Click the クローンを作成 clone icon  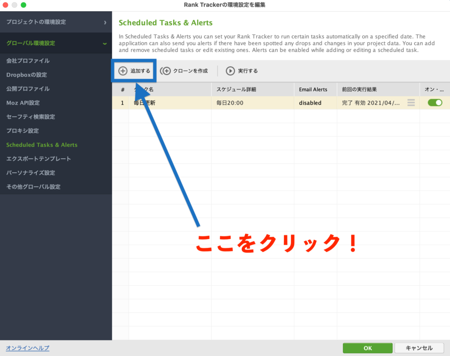(x=165, y=71)
